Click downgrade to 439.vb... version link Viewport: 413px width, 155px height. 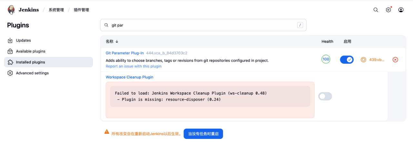[x=377, y=60]
